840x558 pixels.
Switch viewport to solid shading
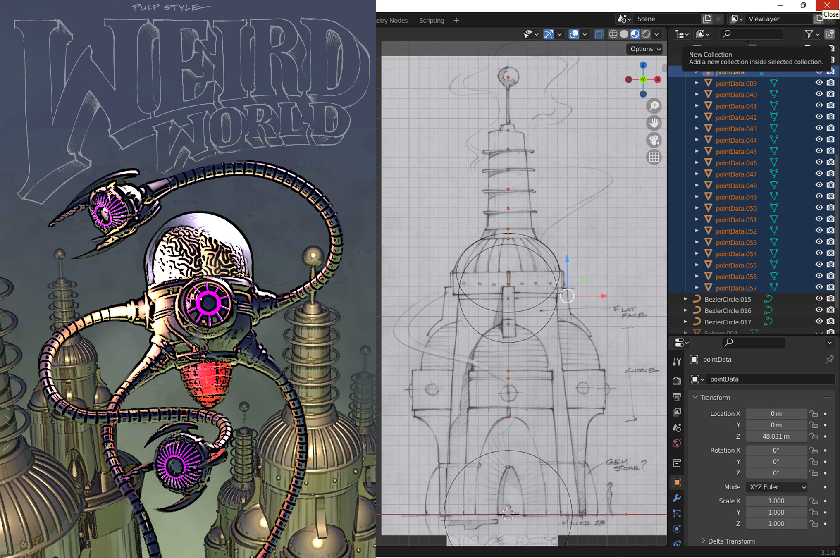click(x=624, y=34)
